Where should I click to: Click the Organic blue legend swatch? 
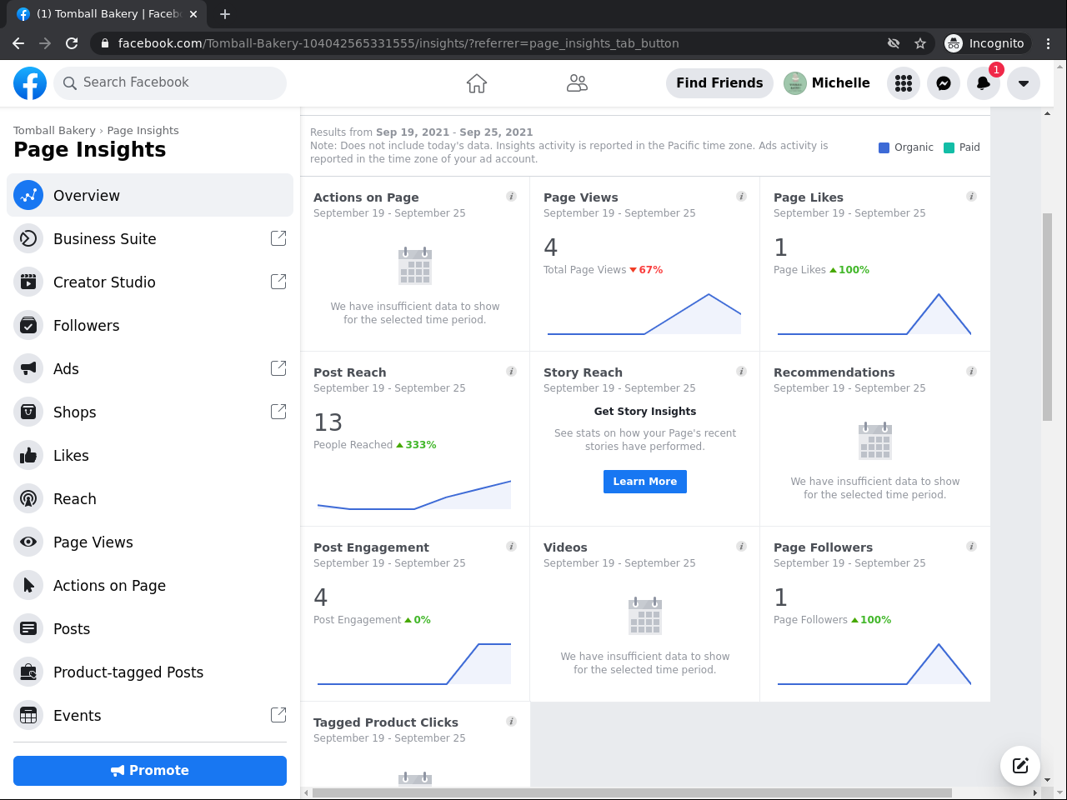[884, 147]
